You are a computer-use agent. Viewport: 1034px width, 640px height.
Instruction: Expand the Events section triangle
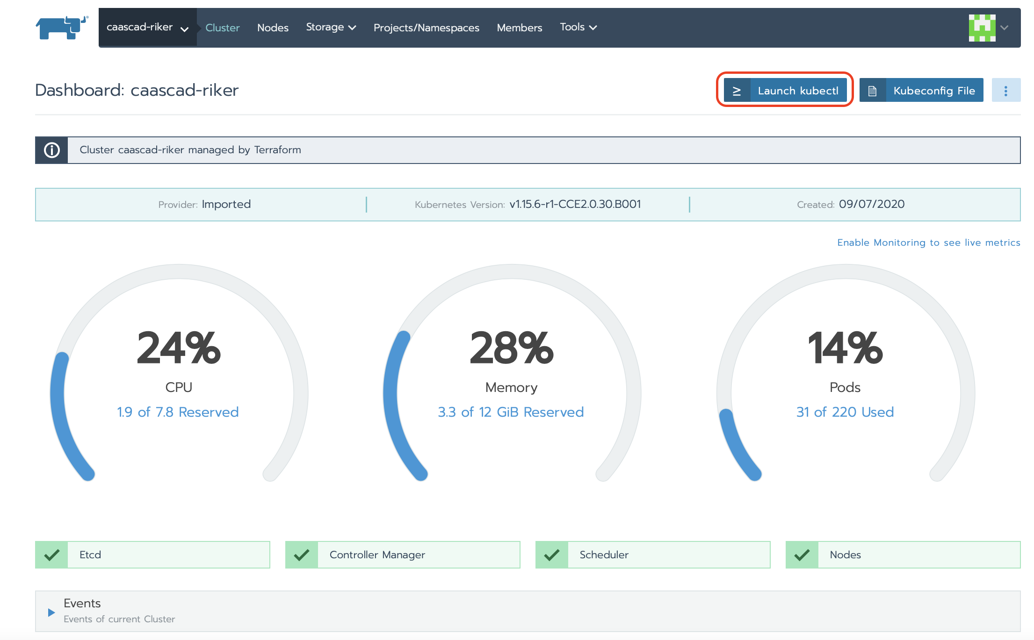[x=51, y=612]
